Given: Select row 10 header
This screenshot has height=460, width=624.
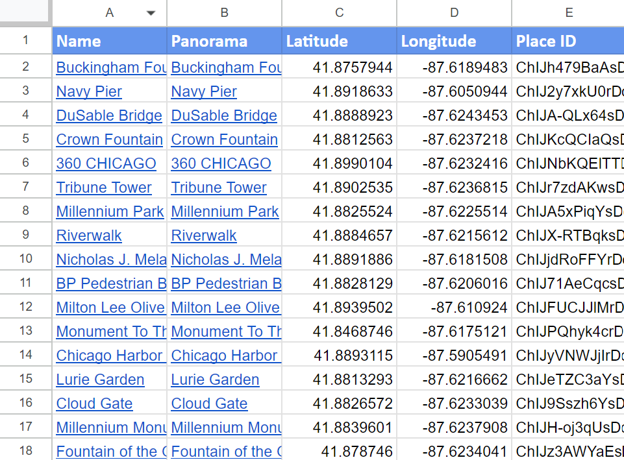Looking at the screenshot, I should [x=25, y=260].
